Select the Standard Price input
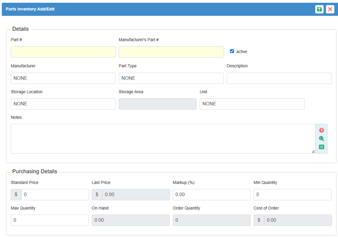This screenshot has height=237, width=338. point(55,194)
